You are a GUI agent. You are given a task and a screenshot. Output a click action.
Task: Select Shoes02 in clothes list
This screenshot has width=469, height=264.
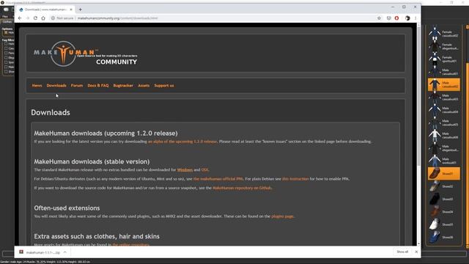tap(444, 186)
